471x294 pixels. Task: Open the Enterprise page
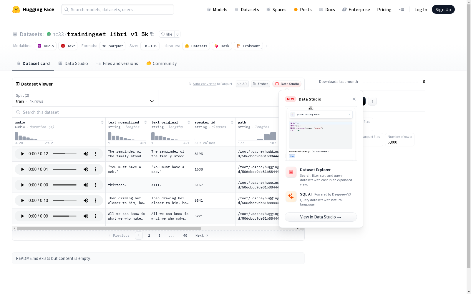click(356, 9)
